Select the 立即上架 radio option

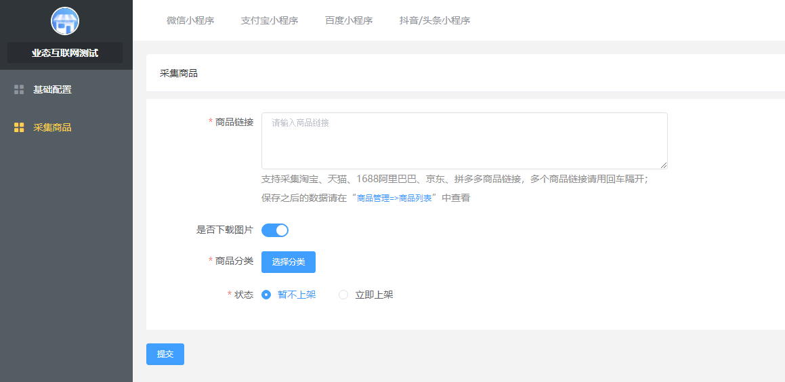point(366,295)
